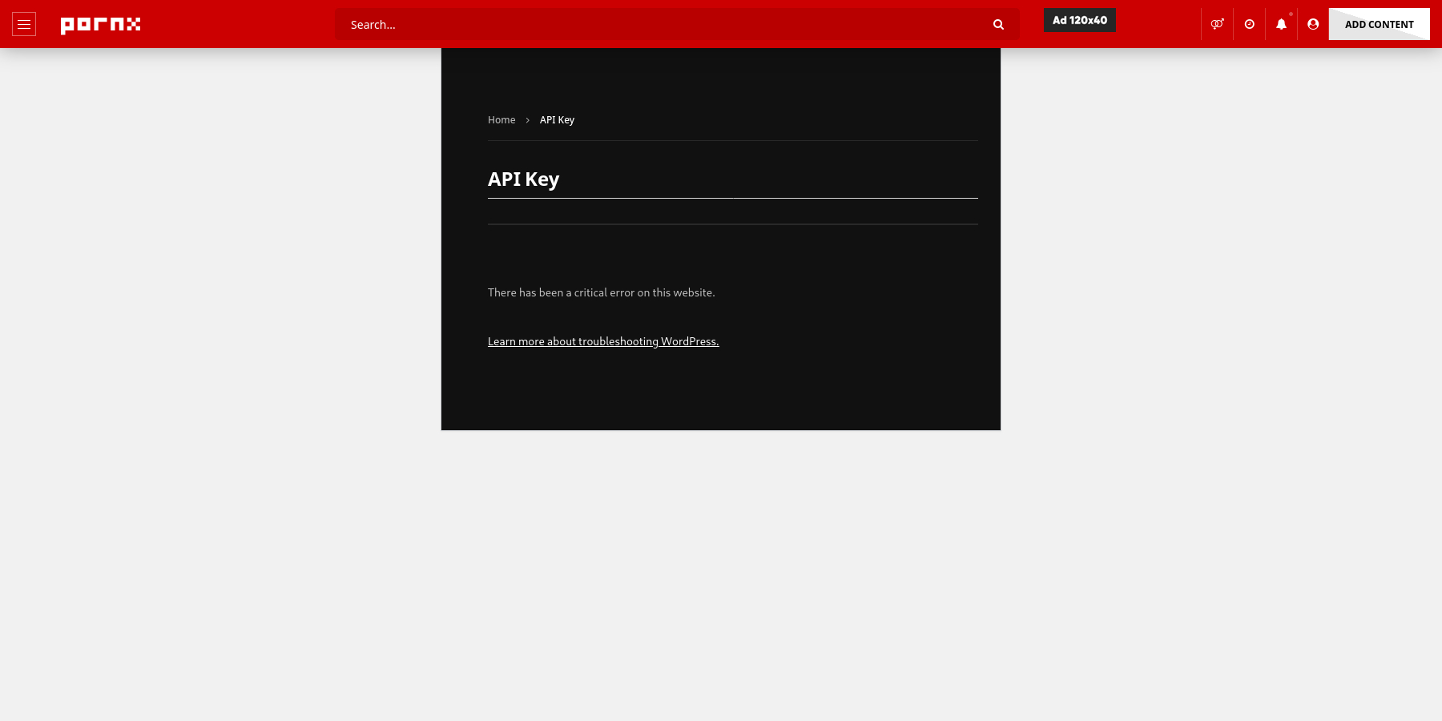Image resolution: width=1442 pixels, height=721 pixels.
Task: Open the gender orientation filter icon
Action: pyautogui.click(x=1217, y=24)
